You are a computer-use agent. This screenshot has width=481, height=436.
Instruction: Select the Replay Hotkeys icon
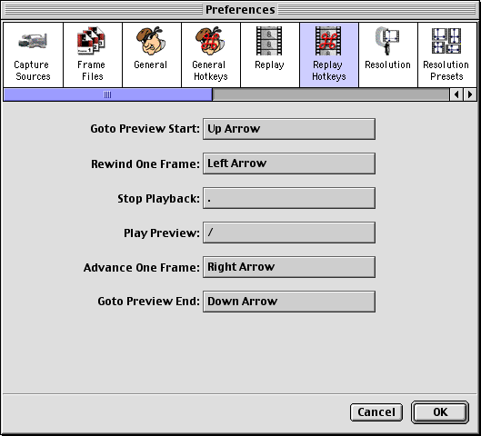coord(328,41)
